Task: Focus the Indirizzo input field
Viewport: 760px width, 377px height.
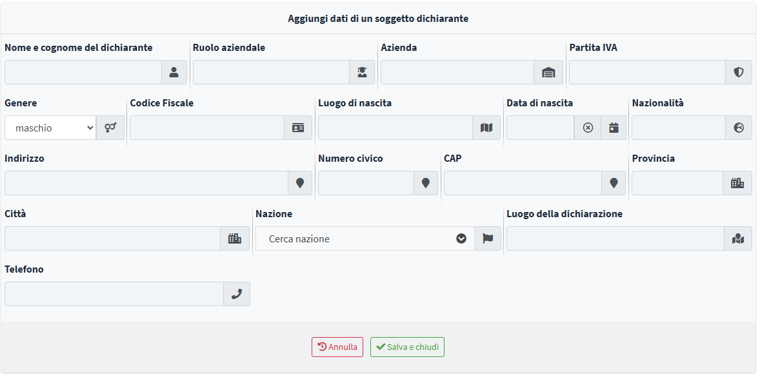Action: (x=146, y=183)
